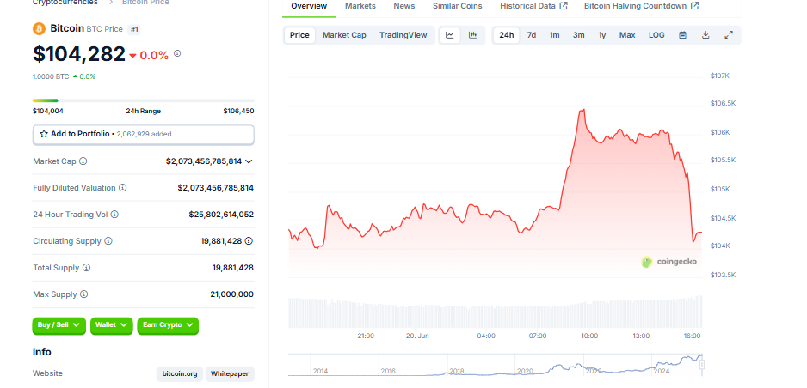Image resolution: width=807 pixels, height=388 pixels.
Task: Select the 24h time range
Action: click(507, 35)
